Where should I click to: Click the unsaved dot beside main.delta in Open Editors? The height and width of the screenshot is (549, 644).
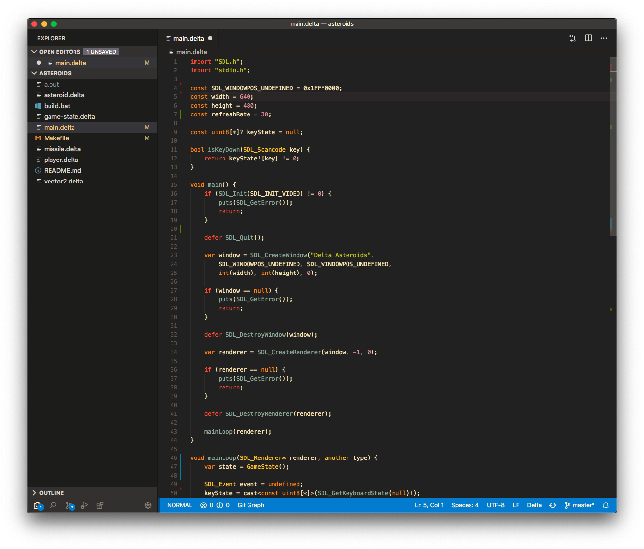(39, 63)
